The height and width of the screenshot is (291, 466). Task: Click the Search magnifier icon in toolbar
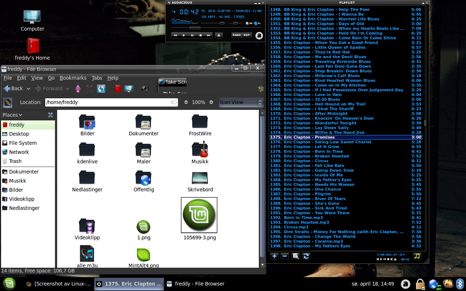(x=145, y=88)
